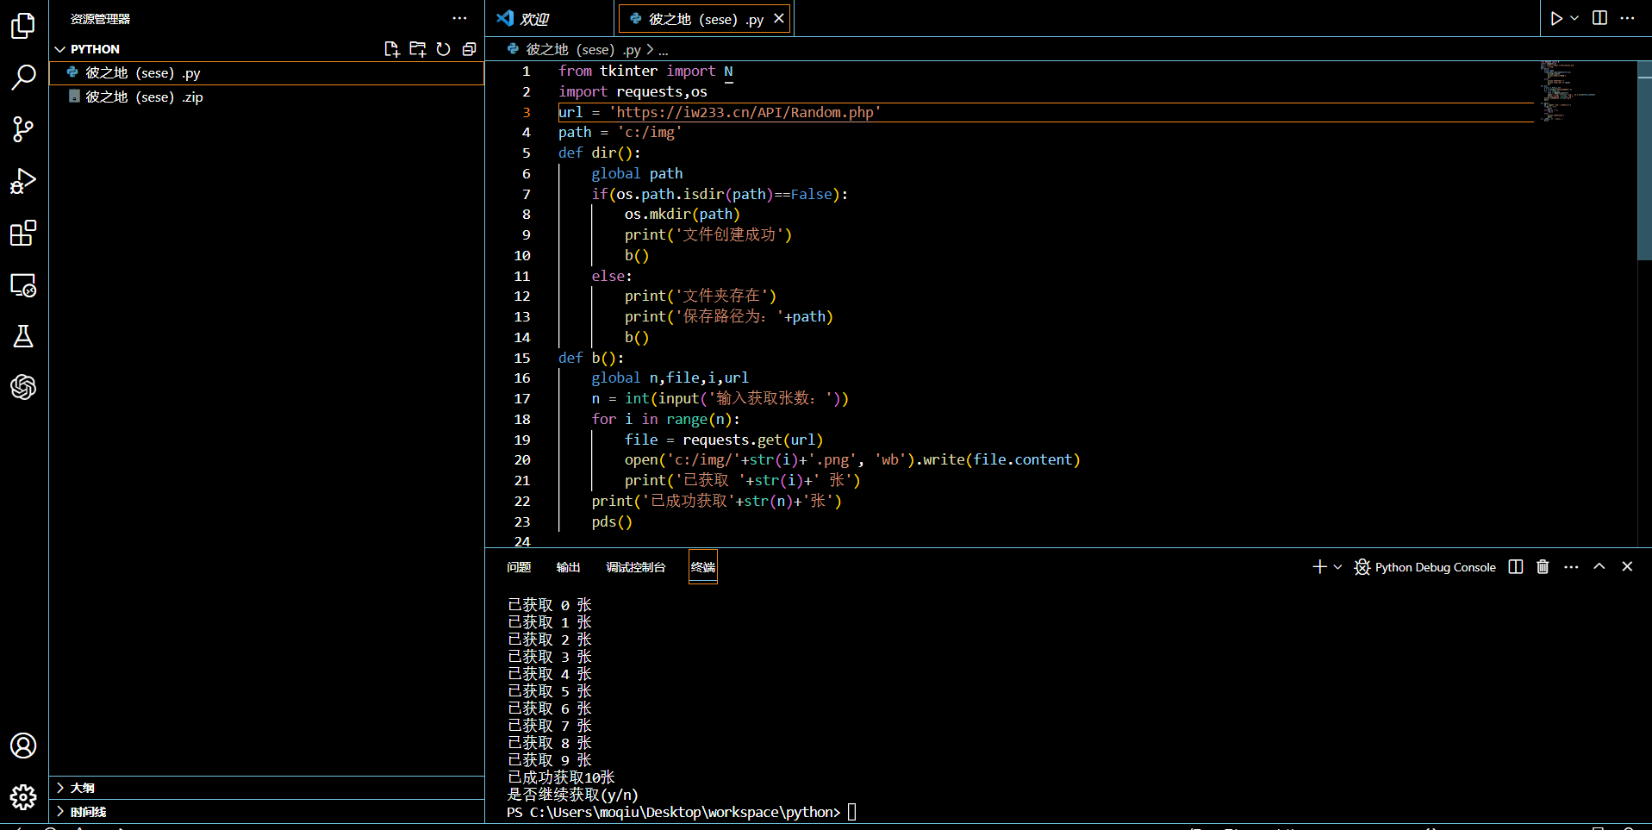Split the editor to the right
Image resolution: width=1652 pixels, height=830 pixels.
(1599, 18)
